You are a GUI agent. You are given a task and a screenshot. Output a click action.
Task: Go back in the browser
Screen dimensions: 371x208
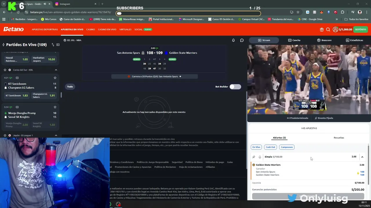(x=4, y=12)
